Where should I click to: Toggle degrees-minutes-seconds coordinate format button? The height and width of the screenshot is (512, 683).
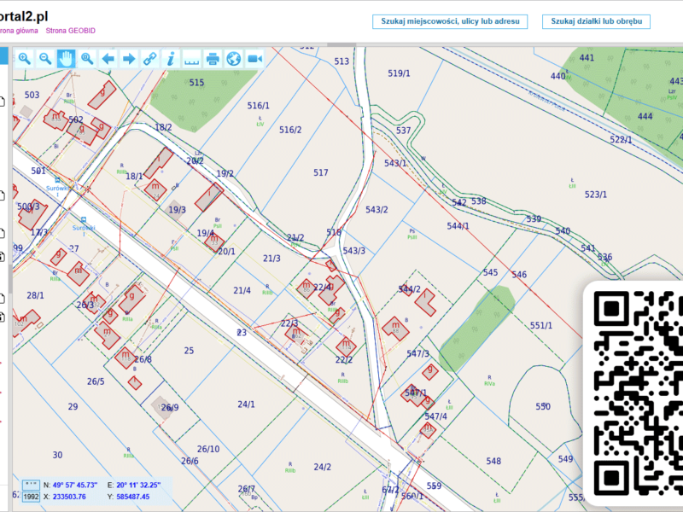pos(31,485)
